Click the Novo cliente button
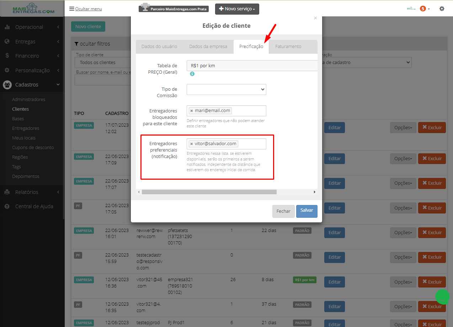The width and height of the screenshot is (453, 327). 88,27
